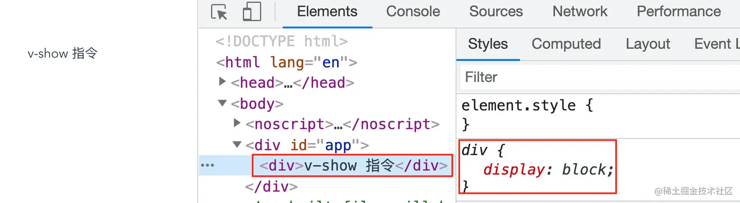This screenshot has height=203, width=740.
Task: Select the Computed sub-tab
Action: click(566, 44)
